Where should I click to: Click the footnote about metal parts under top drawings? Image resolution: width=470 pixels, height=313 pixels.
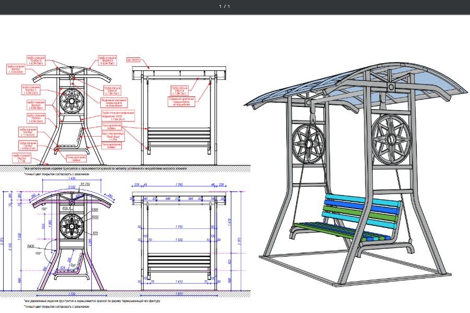tap(104, 169)
